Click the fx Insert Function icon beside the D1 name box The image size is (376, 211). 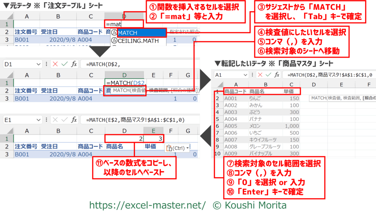[74, 64]
